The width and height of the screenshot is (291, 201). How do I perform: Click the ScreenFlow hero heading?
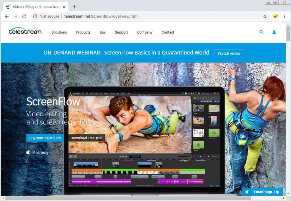click(53, 101)
